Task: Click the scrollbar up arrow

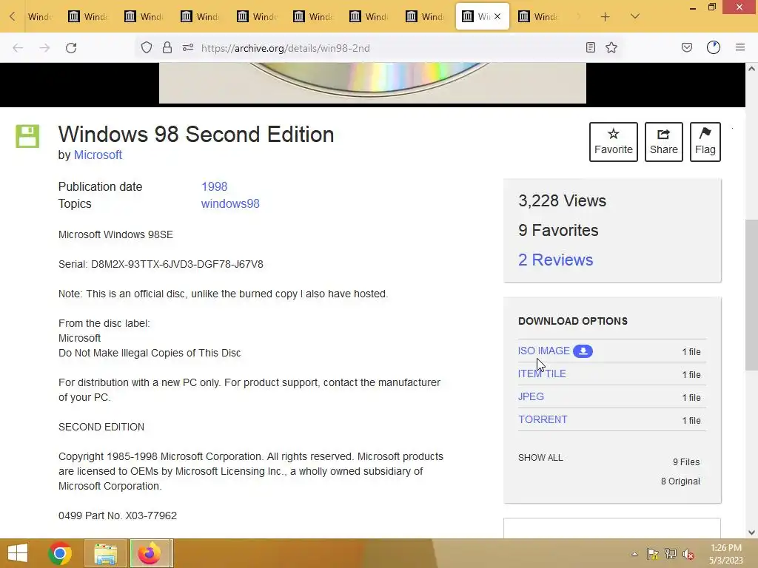Action: click(x=751, y=69)
